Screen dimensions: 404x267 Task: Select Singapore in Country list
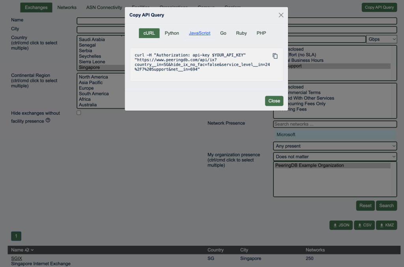tap(101, 67)
